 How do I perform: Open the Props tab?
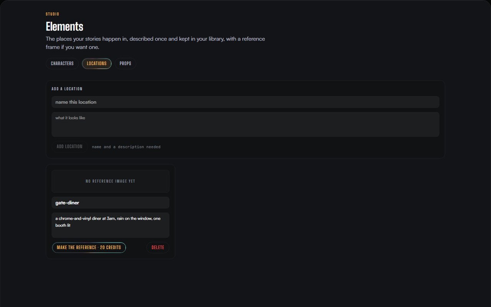tap(125, 64)
